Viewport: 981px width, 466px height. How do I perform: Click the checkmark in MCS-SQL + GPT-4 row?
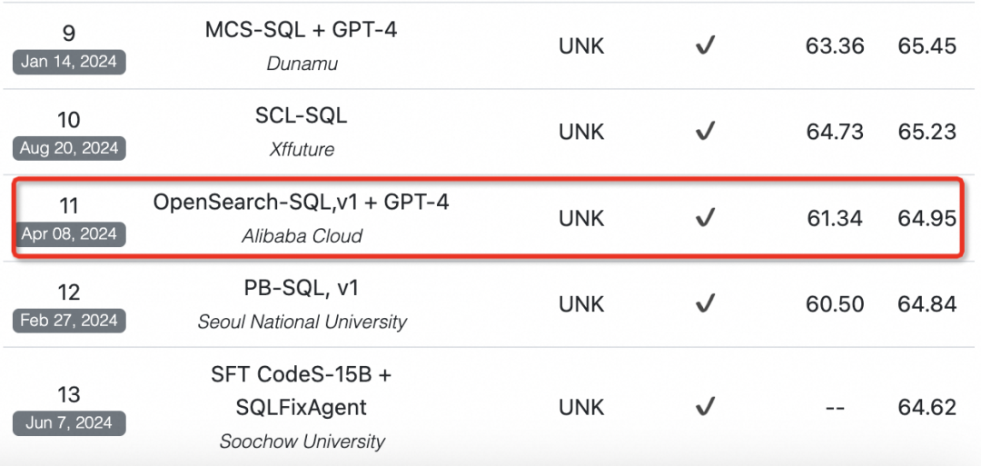click(705, 46)
